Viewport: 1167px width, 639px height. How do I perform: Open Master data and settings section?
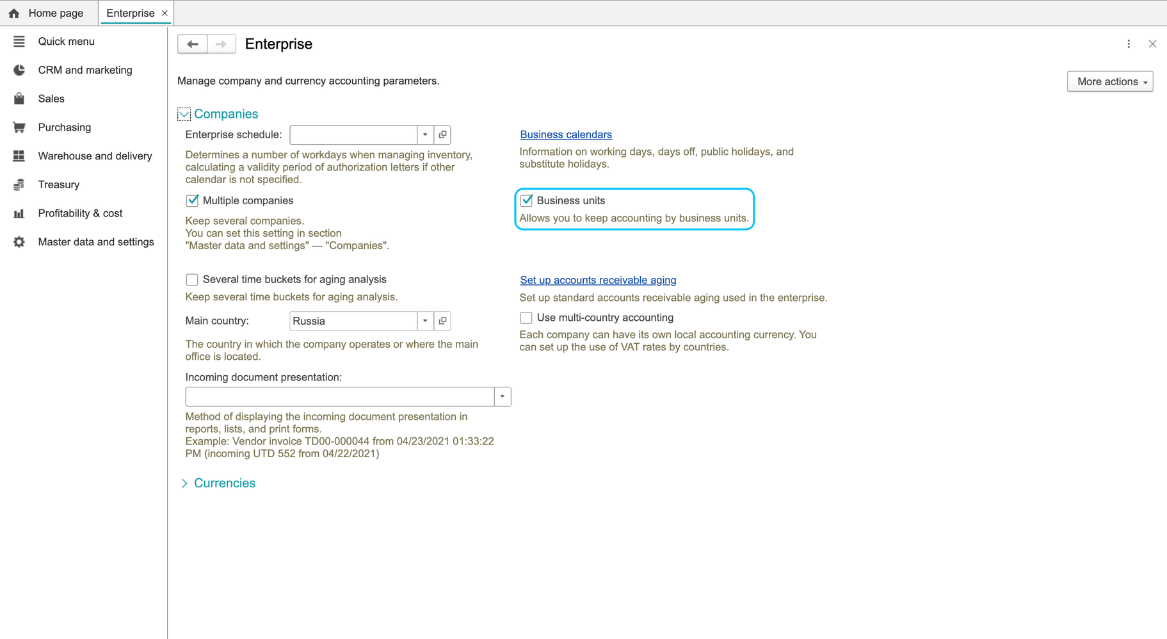(96, 242)
